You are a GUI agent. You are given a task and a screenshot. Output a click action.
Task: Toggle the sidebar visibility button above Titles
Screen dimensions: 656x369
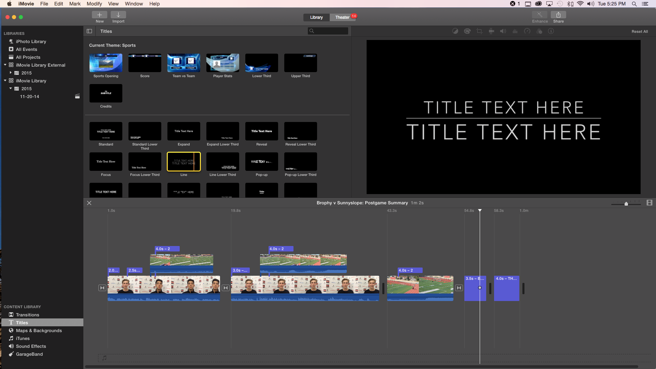(89, 31)
